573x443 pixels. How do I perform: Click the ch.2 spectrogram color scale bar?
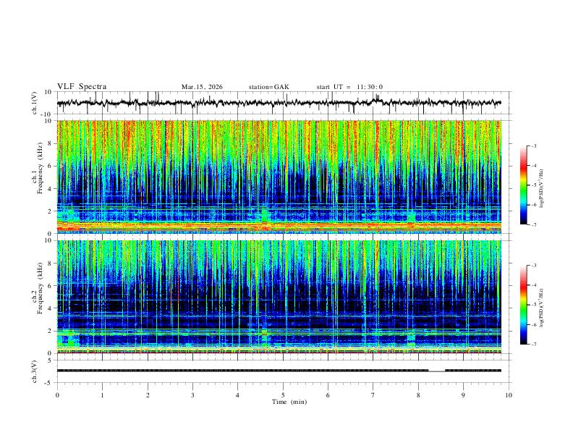pos(523,305)
